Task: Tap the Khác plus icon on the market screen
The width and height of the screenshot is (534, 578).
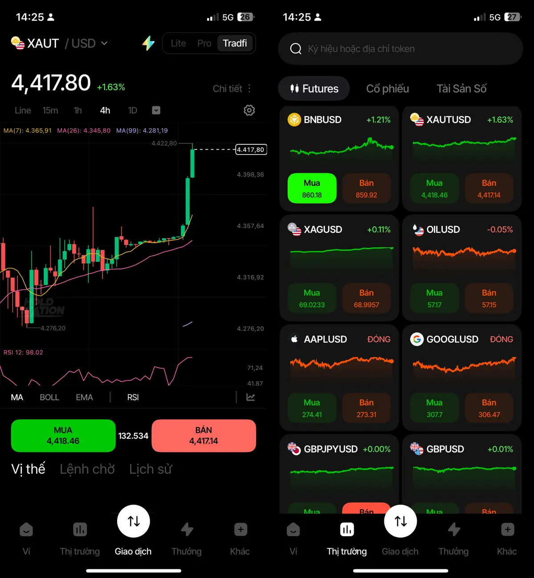Action: (x=508, y=529)
